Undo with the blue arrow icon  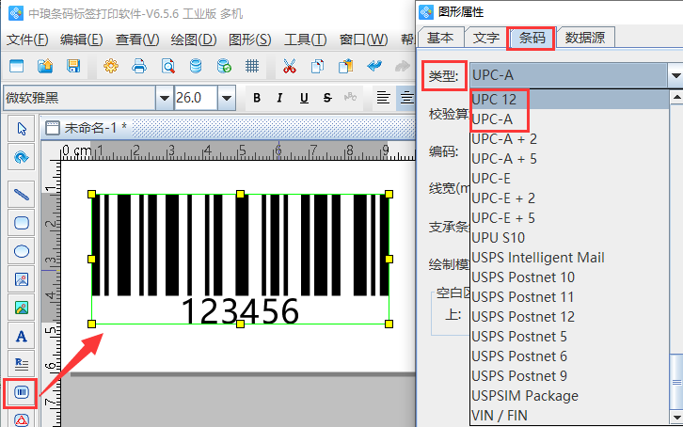[x=374, y=66]
